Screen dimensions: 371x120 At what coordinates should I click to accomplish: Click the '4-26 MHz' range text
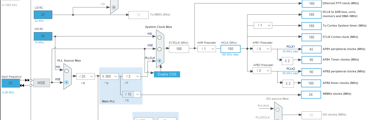[x=8, y=92]
